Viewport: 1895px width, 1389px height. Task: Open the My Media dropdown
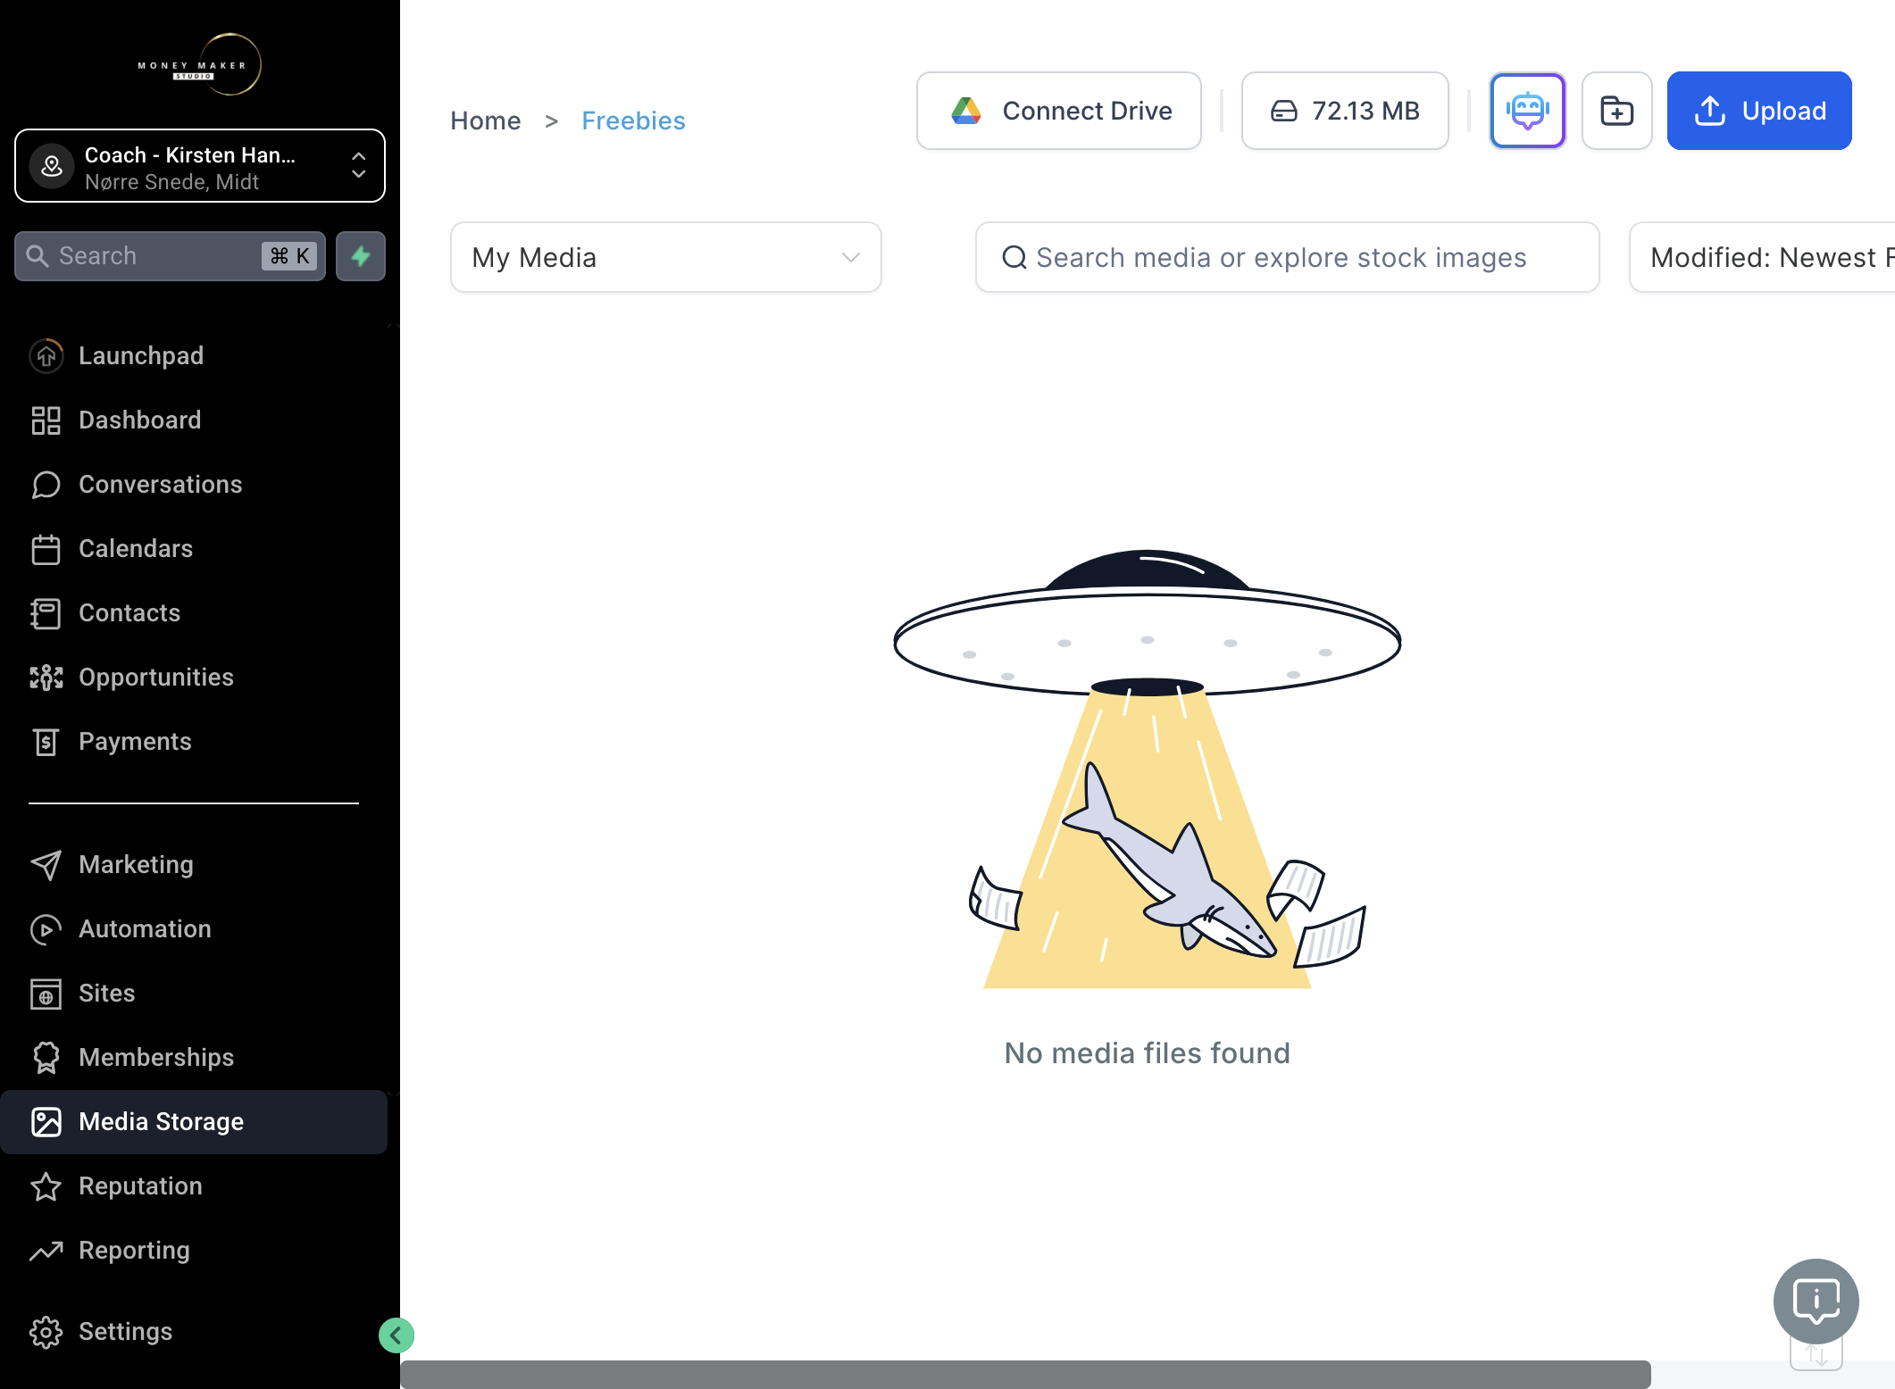point(665,257)
